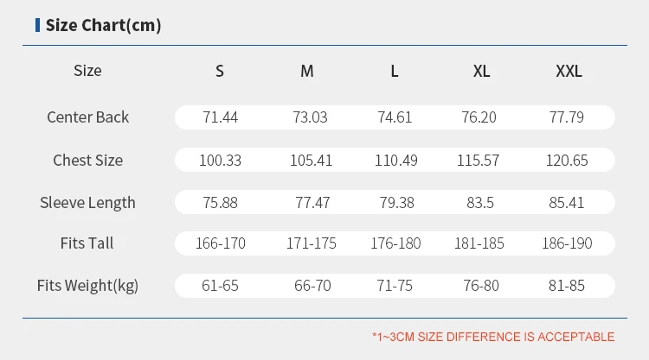
Task: Select the Chest Size row label
Action: [x=87, y=161]
